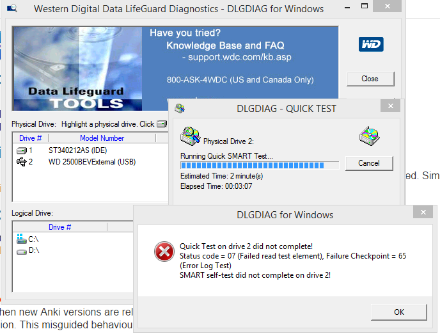
Task: Click the support.wdc.com/kb.asp address text
Action: coord(239,57)
